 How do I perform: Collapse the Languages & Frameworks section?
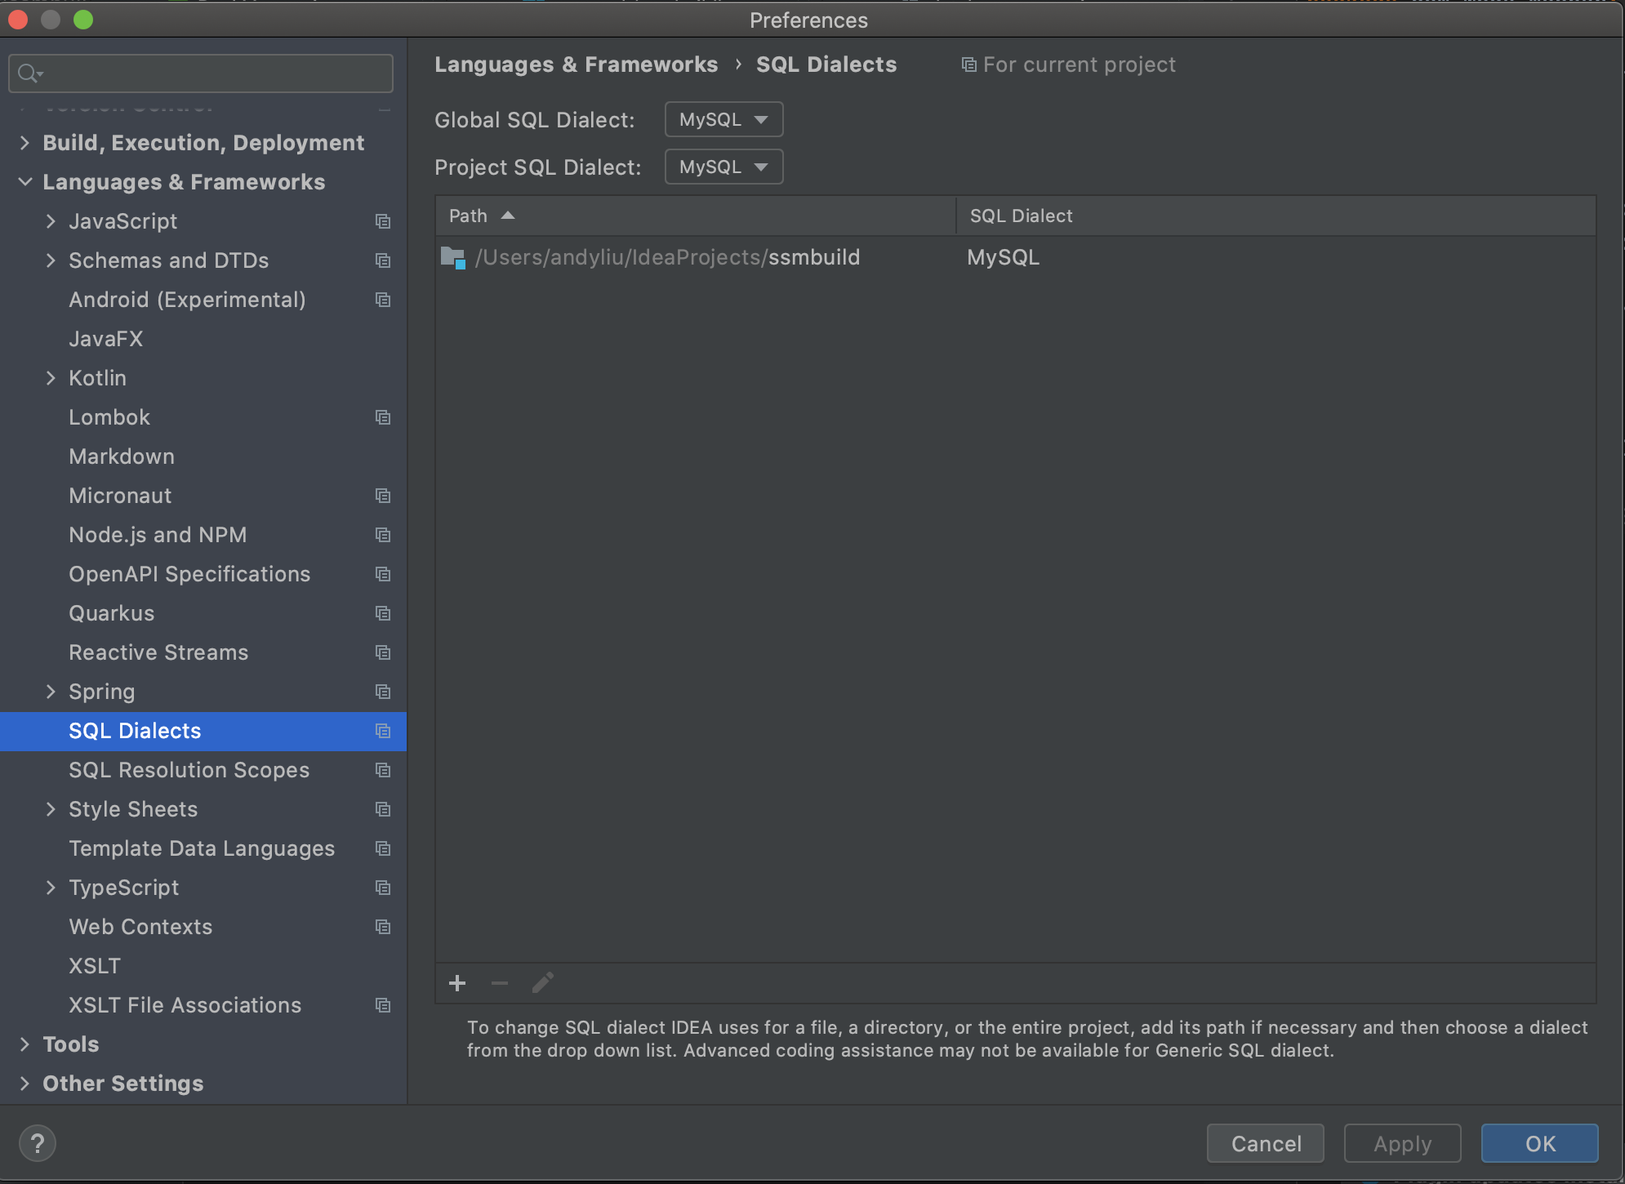coord(25,182)
